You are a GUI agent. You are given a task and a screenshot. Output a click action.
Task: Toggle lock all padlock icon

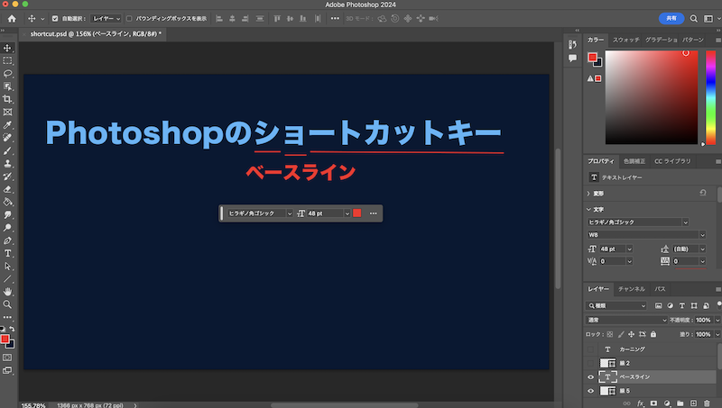(x=653, y=334)
